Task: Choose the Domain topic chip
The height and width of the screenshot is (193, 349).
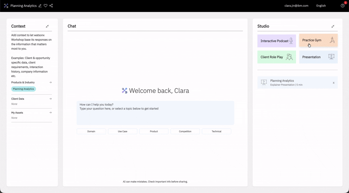Action: [x=91, y=131]
